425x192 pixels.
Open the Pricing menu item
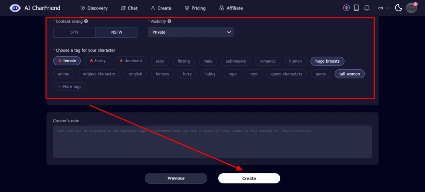tap(195, 8)
